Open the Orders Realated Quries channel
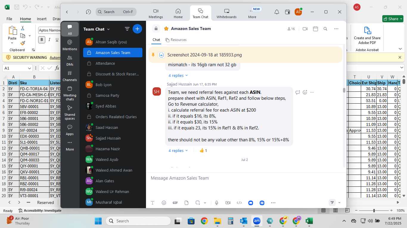407x228 pixels. [x=113, y=117]
